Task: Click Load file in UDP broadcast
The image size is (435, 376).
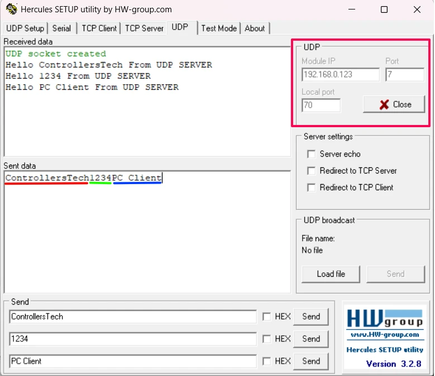Action: point(331,274)
